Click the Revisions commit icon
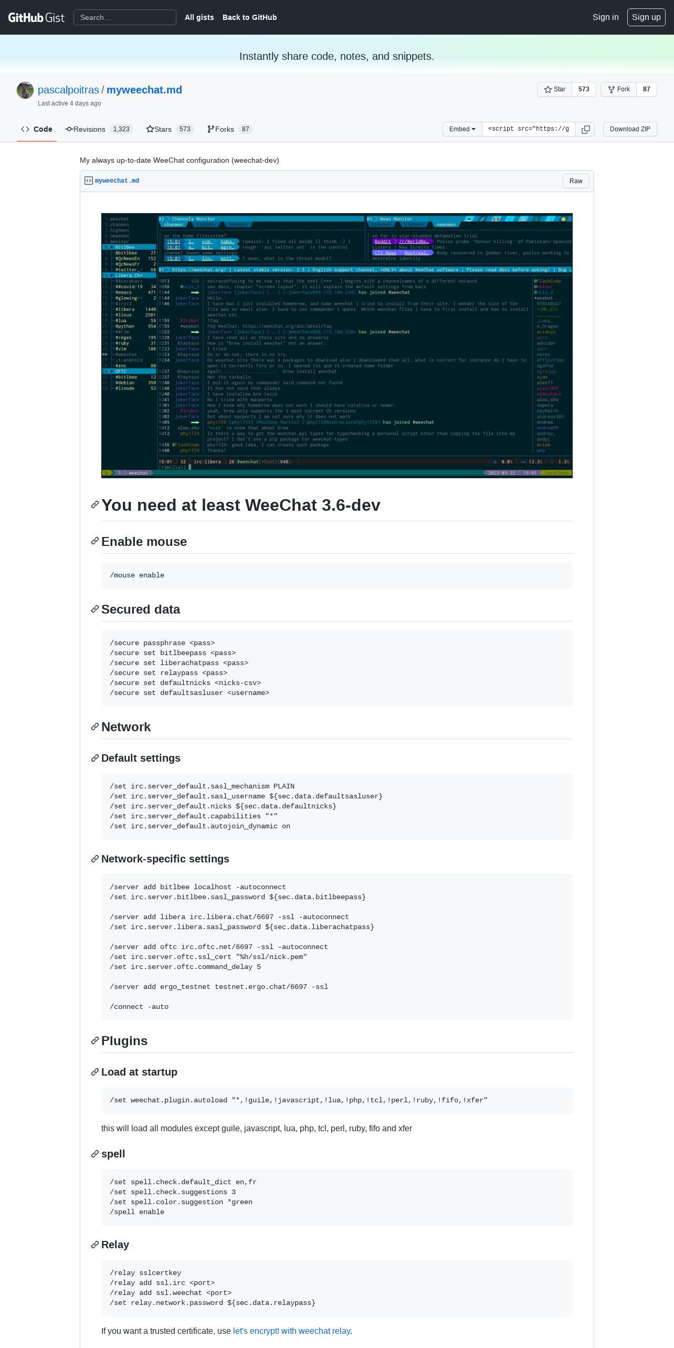The width and height of the screenshot is (674, 1348). pyautogui.click(x=69, y=129)
